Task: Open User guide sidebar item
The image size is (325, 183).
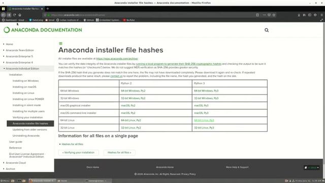Action: pyautogui.click(x=16, y=142)
